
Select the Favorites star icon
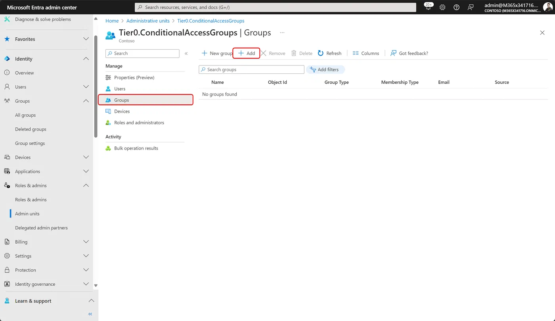[x=7, y=39]
